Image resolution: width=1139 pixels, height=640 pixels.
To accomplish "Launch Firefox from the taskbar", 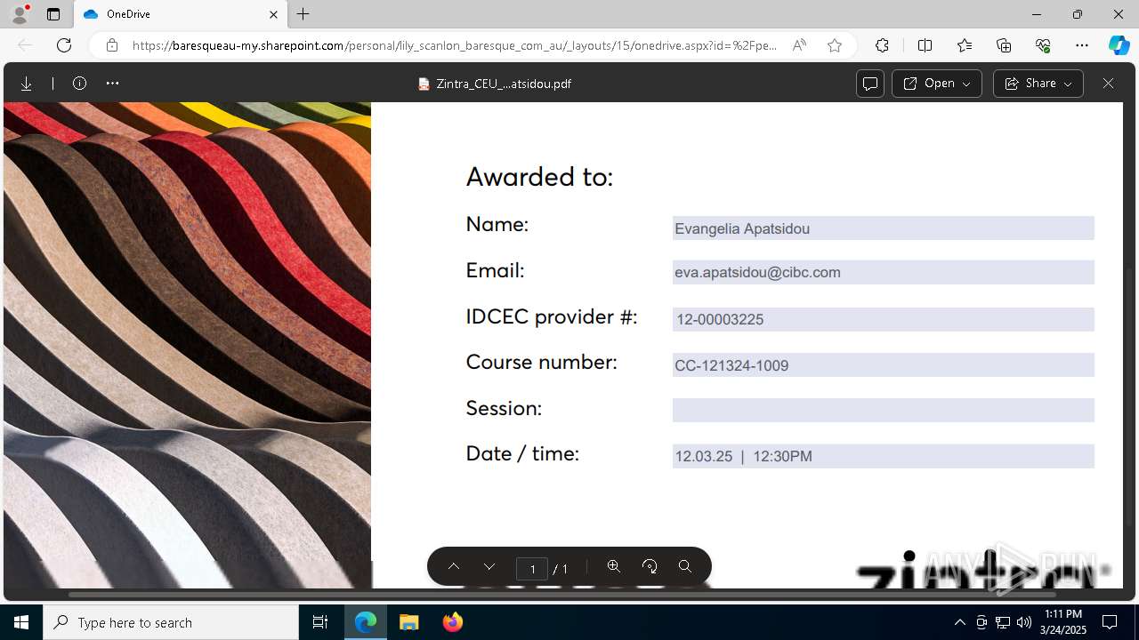I will [x=452, y=622].
